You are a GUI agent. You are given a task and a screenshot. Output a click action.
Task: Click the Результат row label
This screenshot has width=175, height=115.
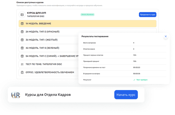(87, 80)
